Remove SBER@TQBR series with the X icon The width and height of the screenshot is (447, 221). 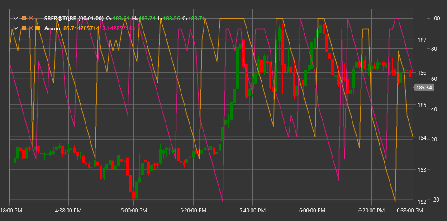(31, 19)
